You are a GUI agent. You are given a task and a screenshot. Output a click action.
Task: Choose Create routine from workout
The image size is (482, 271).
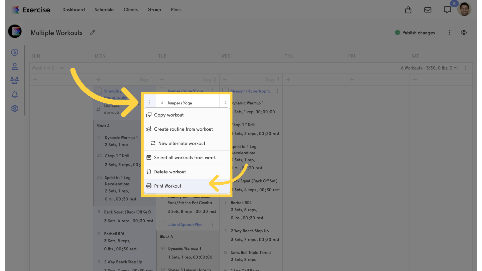(x=187, y=129)
